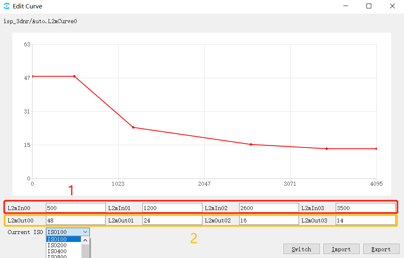This screenshot has height=258, width=404.
Task: Select the curve point at input 500
Action: click(x=75, y=76)
